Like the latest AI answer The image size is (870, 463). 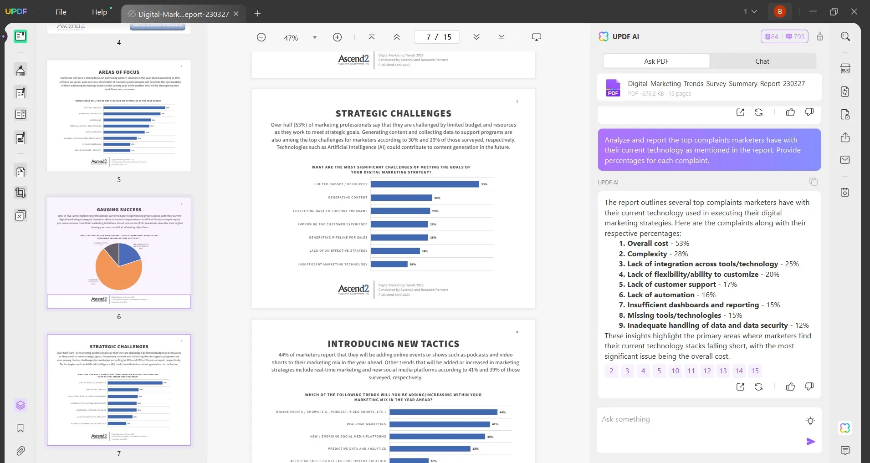(x=791, y=387)
